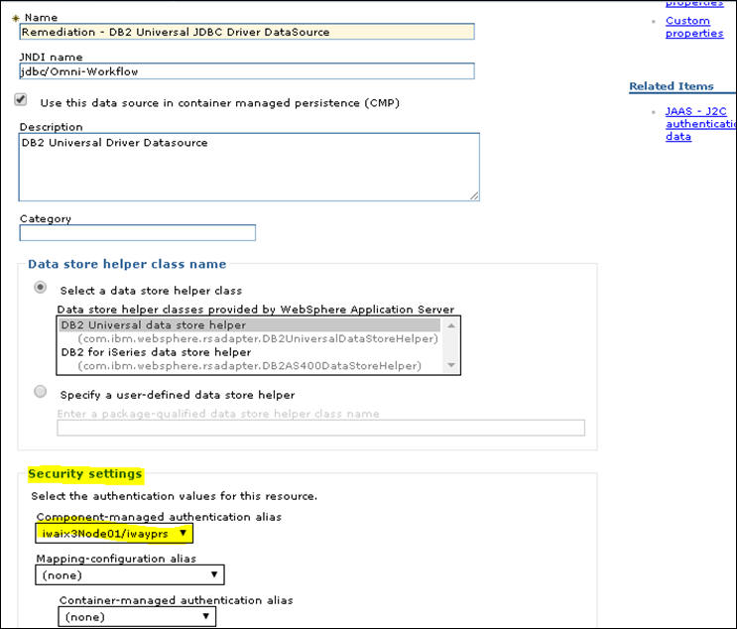Open JAAS - J2C authentication data link

point(700,124)
